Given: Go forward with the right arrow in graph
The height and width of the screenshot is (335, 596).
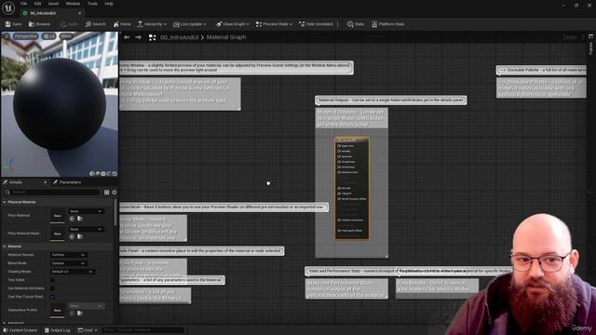Looking at the screenshot, I should point(139,37).
